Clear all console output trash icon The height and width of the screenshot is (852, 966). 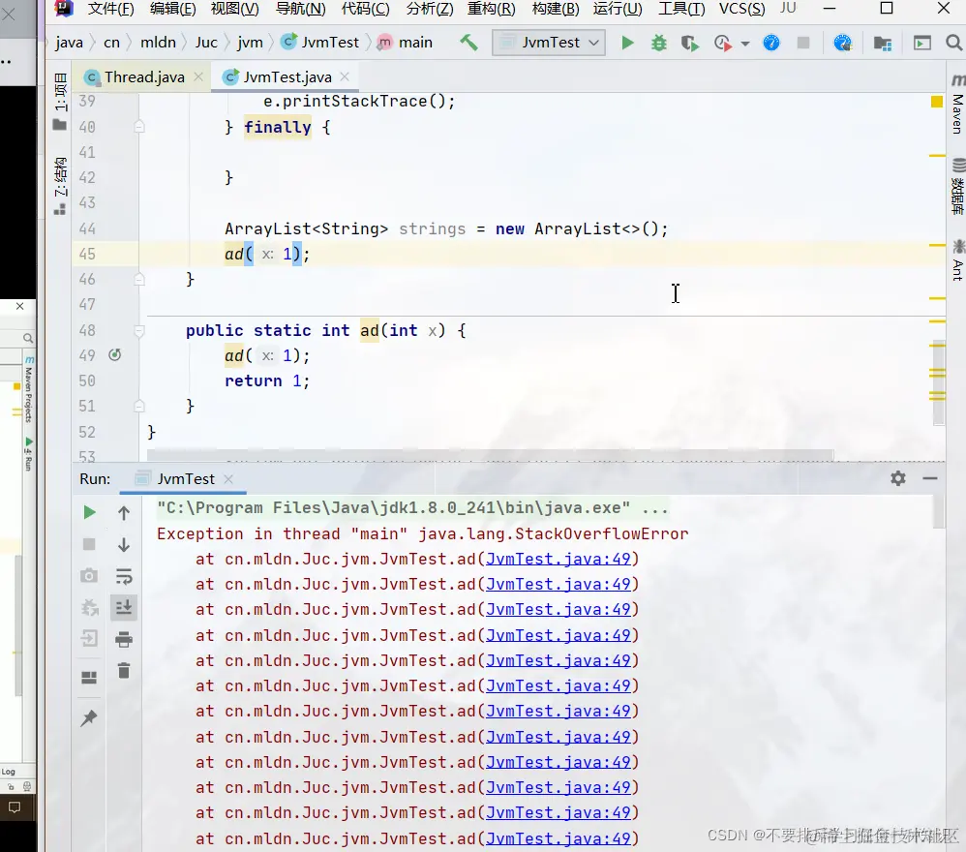pos(124,670)
